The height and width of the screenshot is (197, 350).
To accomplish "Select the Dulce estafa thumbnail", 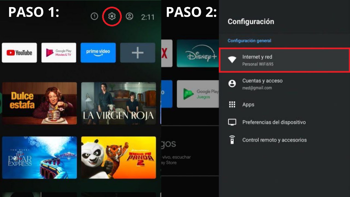I will pos(39,103).
